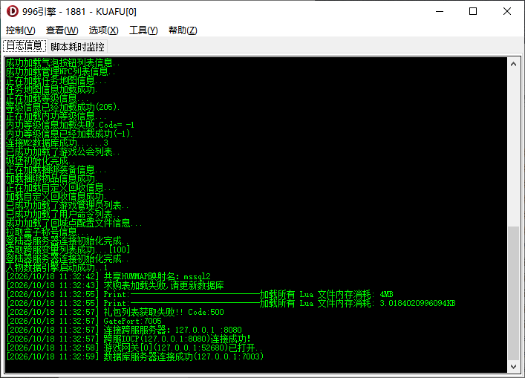Click log line 连接M2数据库成功
Viewport: 525px width, 378px height.
(x=57, y=143)
